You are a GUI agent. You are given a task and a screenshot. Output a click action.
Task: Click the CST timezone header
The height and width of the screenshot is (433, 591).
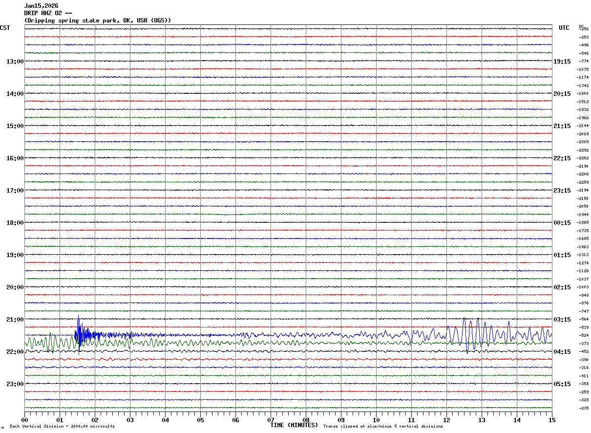(5, 28)
